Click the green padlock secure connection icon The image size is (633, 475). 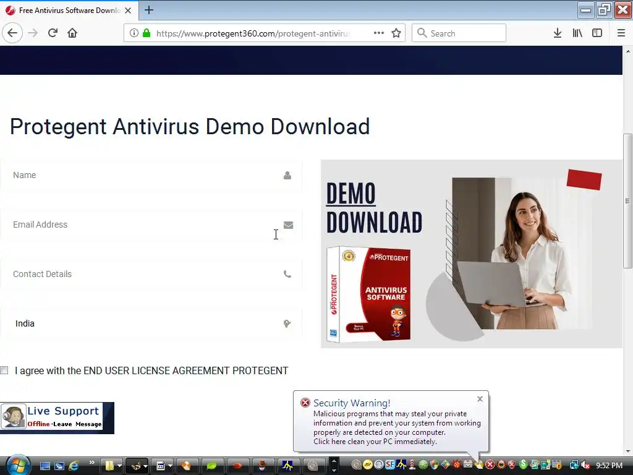tap(147, 33)
